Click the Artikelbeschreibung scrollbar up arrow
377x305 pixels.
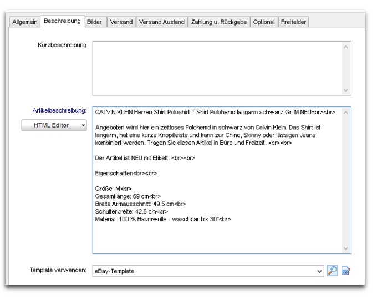346,113
